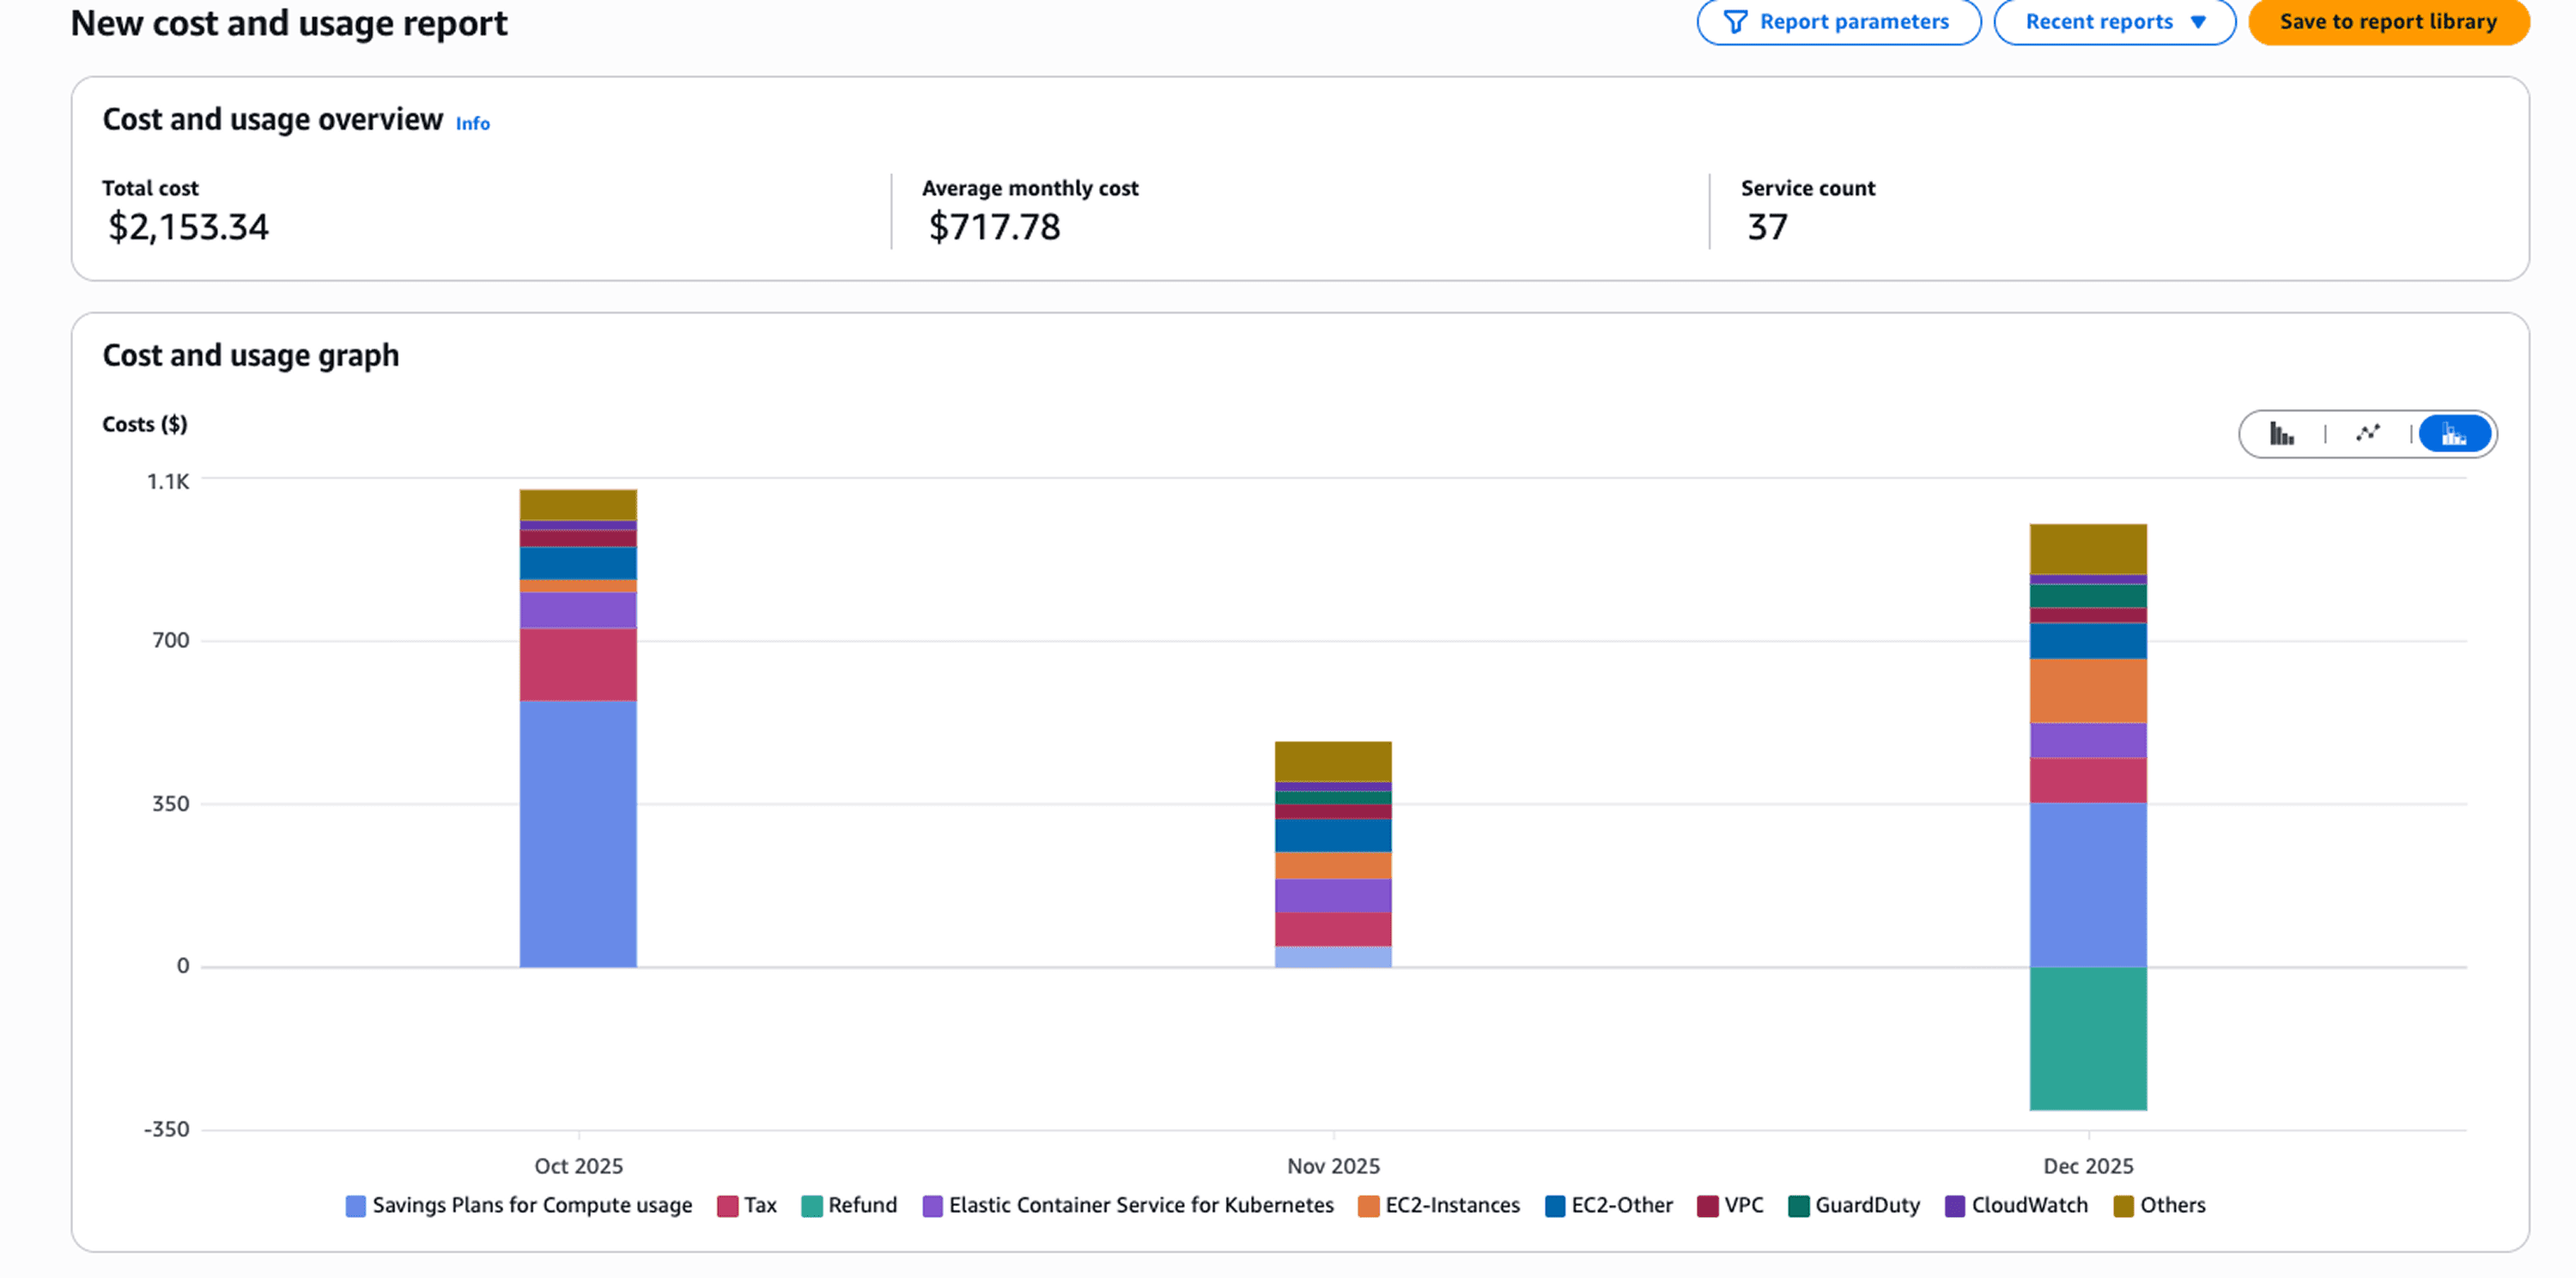Toggle the Tax series in the legend
The height and width of the screenshot is (1278, 2576).
pyautogui.click(x=759, y=1205)
